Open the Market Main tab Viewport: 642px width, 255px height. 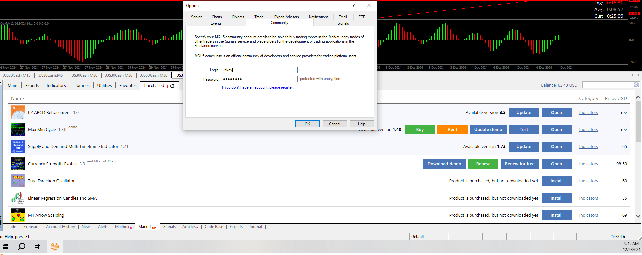[12, 86]
